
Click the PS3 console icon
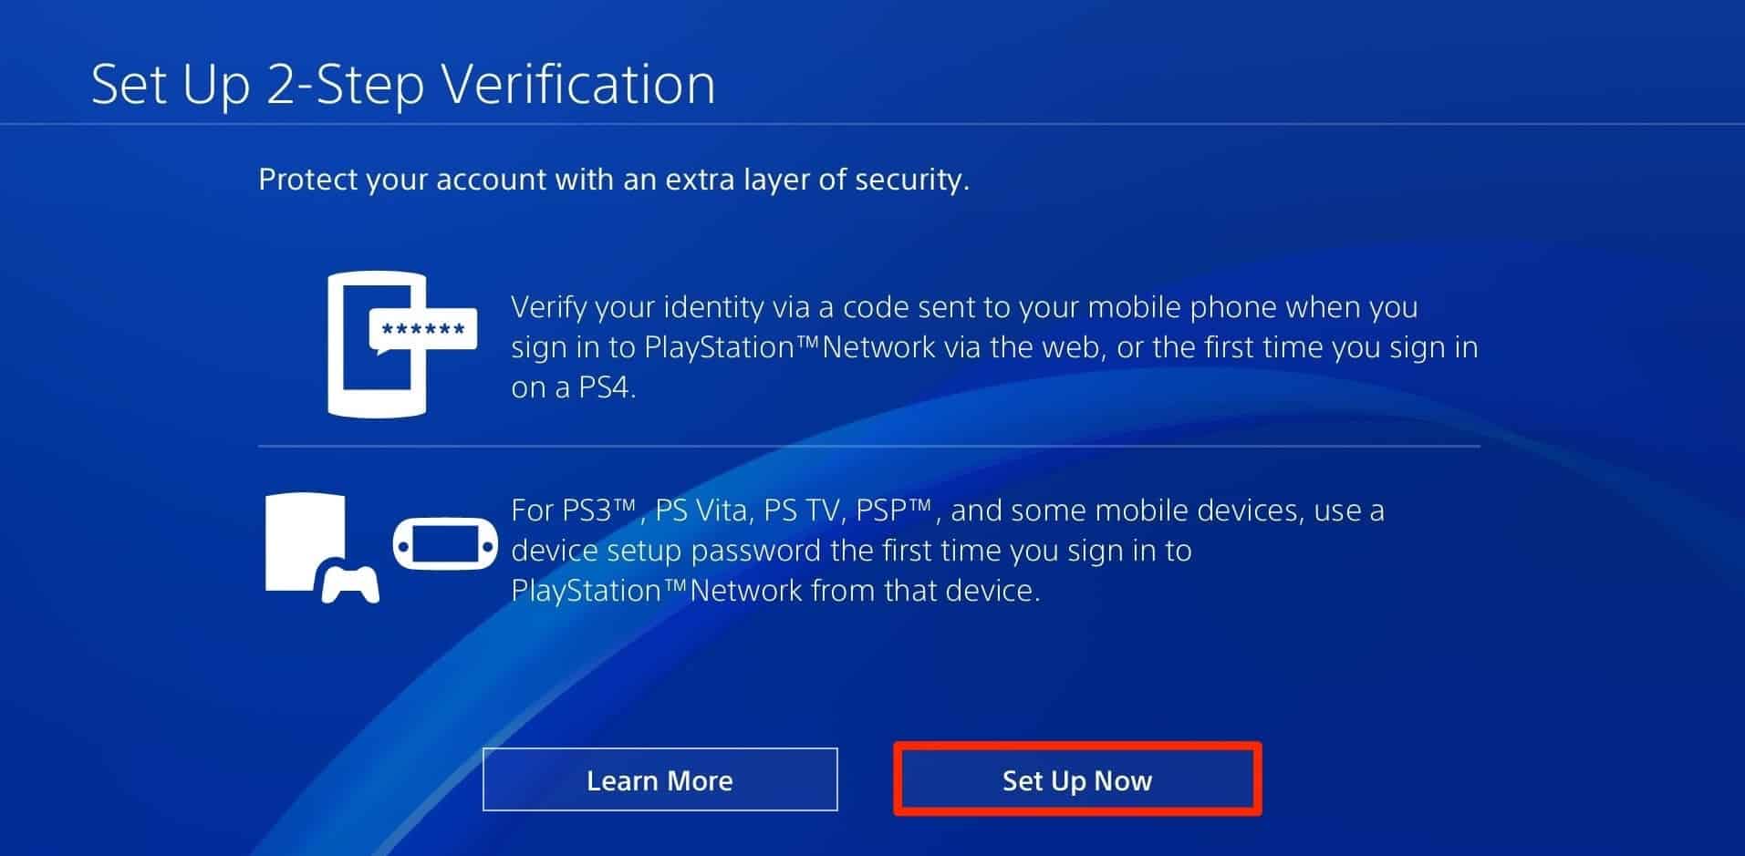tap(306, 541)
